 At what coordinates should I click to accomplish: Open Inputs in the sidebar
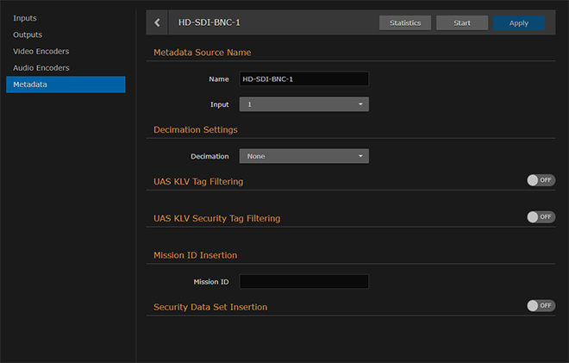pyautogui.click(x=25, y=18)
